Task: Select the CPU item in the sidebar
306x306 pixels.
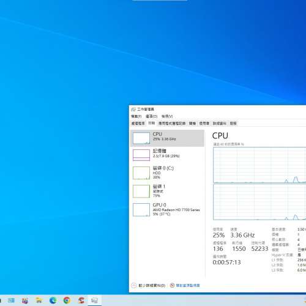Action: 167,138
